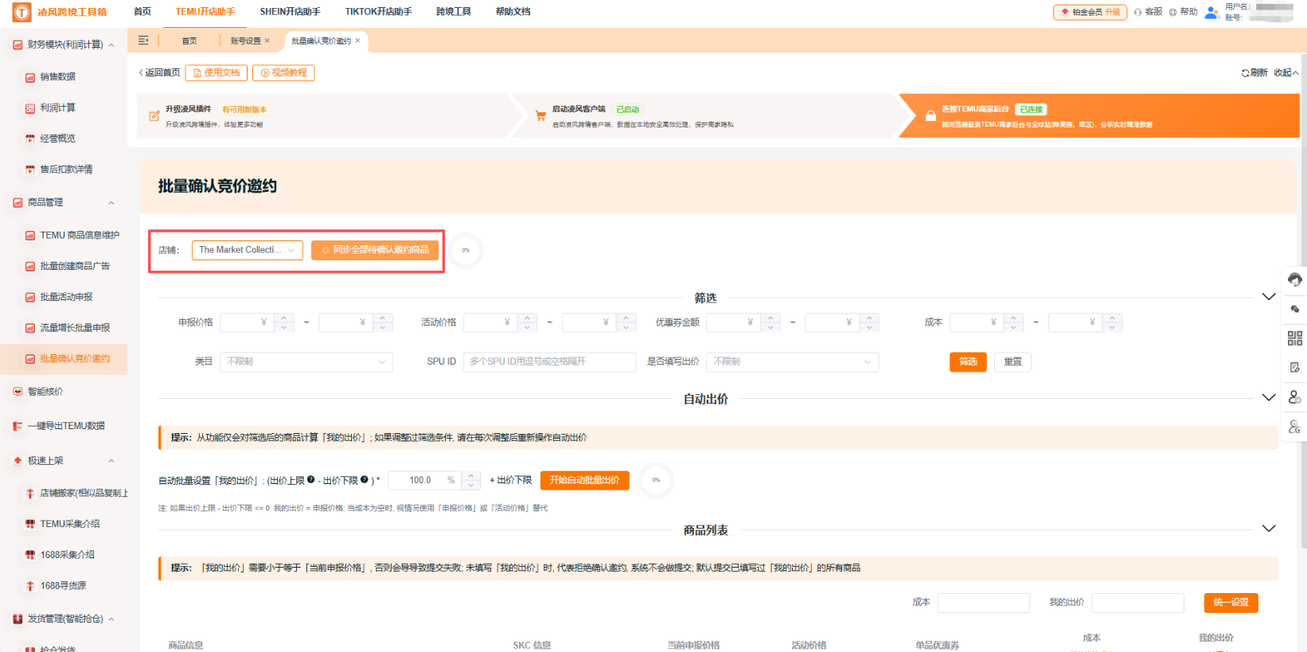
Task: Click the 铂金会员 升级 button
Action: pyautogui.click(x=1090, y=12)
